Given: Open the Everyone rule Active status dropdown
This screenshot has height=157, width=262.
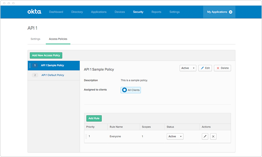Looking at the screenshot, I should (x=175, y=136).
